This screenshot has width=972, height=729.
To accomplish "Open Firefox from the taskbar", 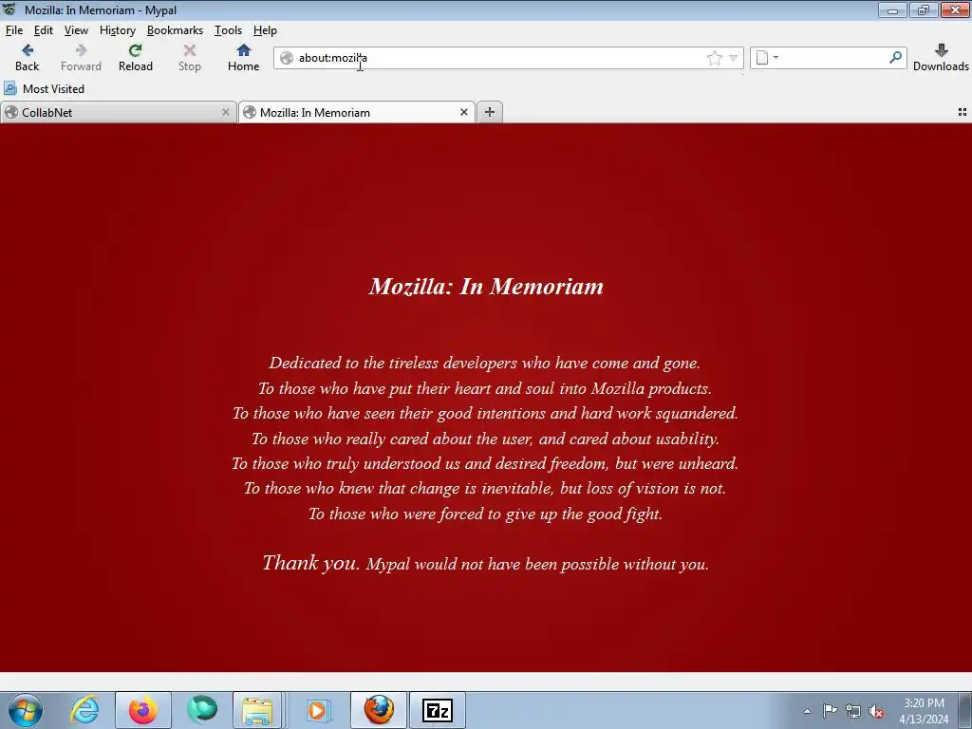I will [x=142, y=710].
